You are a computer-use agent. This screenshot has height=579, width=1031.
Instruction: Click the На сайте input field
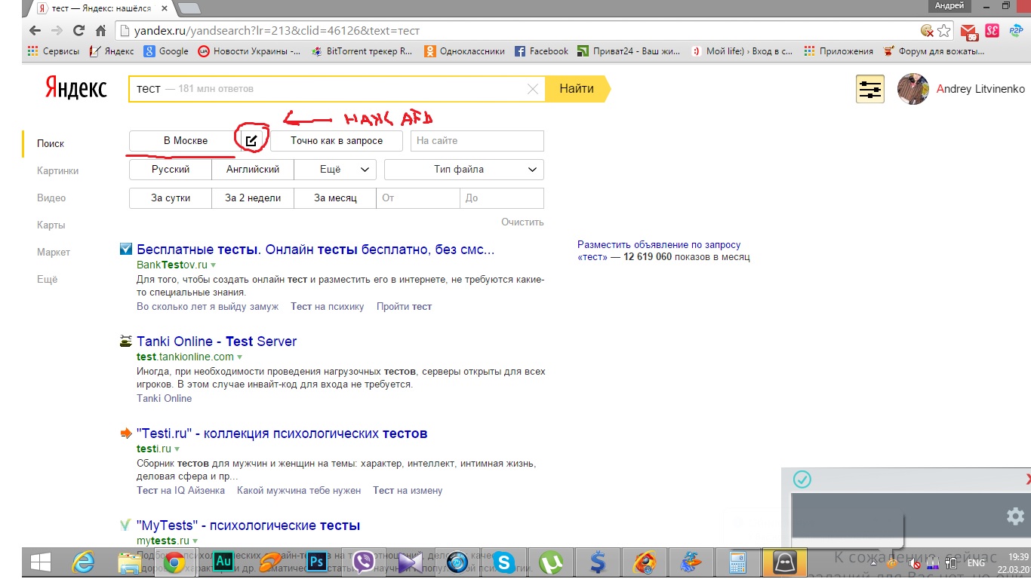coord(477,140)
